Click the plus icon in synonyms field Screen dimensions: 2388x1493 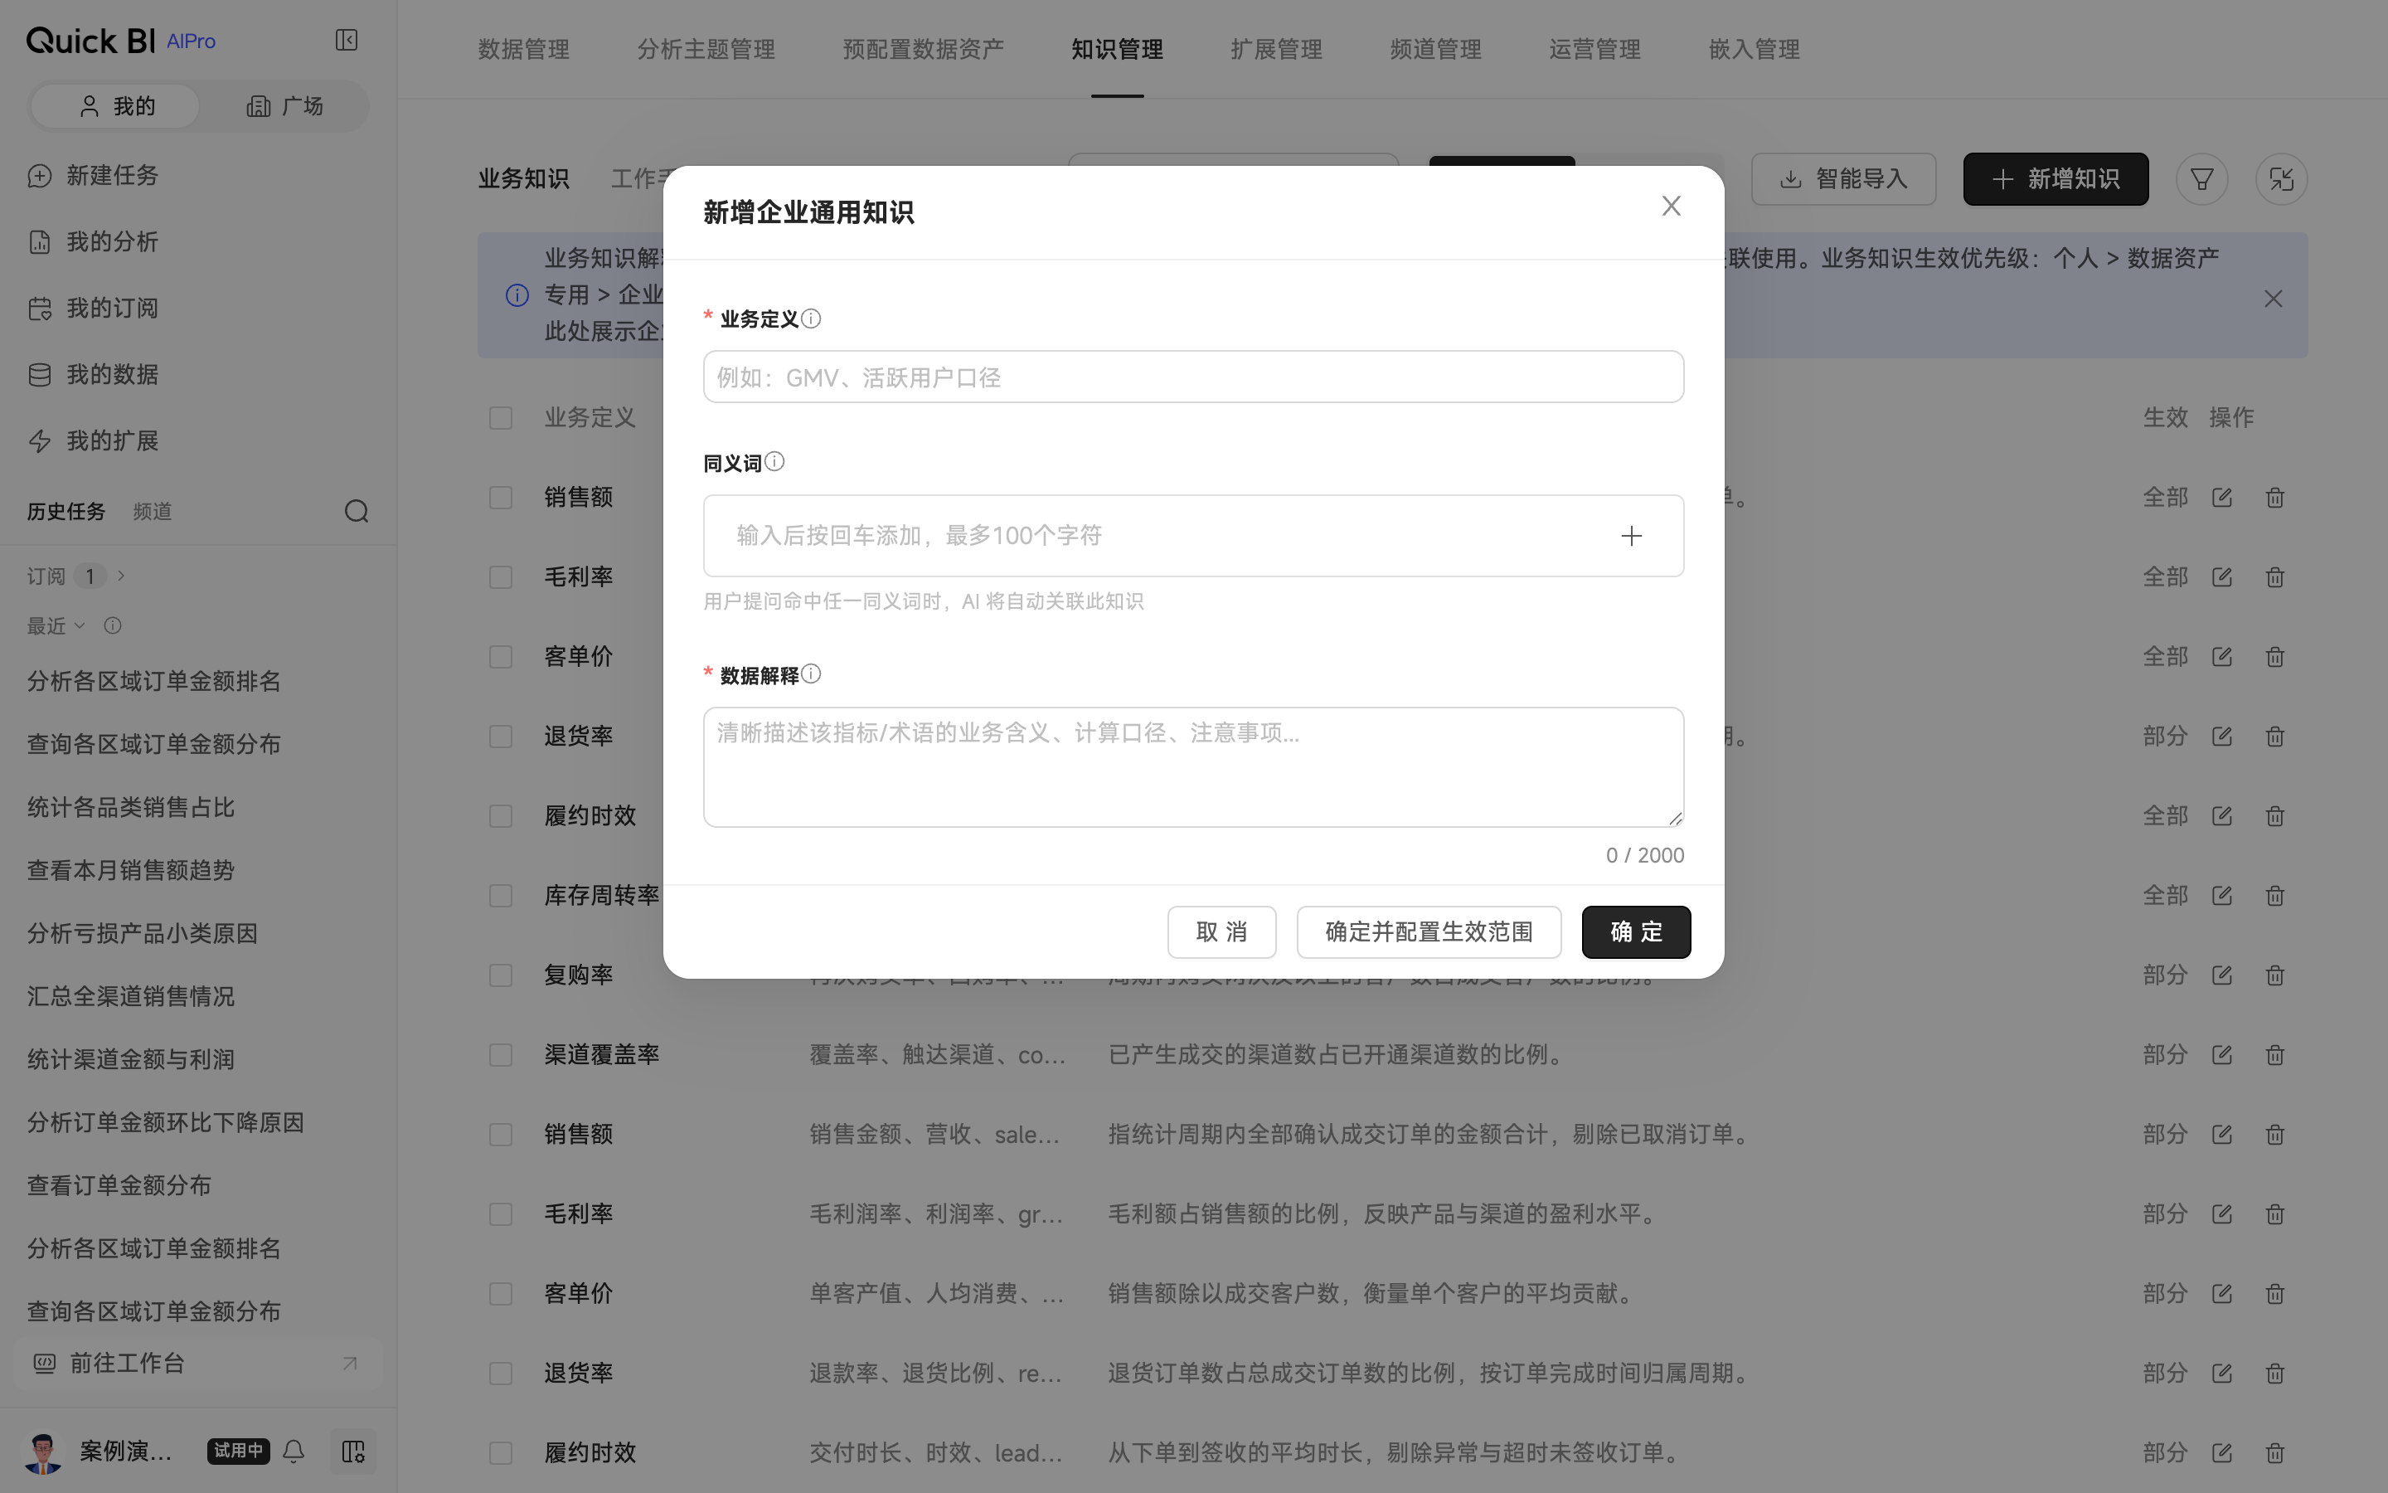coord(1631,536)
